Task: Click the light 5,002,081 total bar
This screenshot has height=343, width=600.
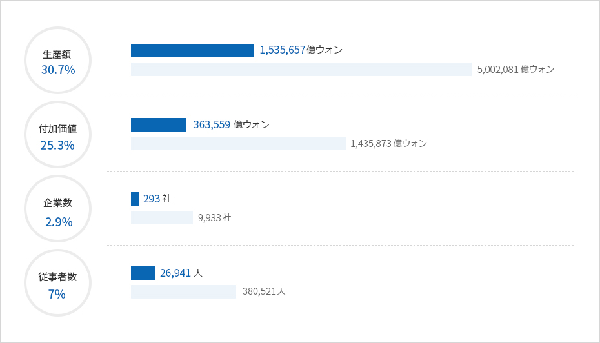Action: click(x=301, y=69)
